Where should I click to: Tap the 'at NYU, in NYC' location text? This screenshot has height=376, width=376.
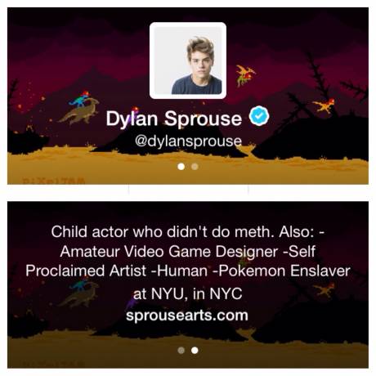pyautogui.click(x=187, y=293)
